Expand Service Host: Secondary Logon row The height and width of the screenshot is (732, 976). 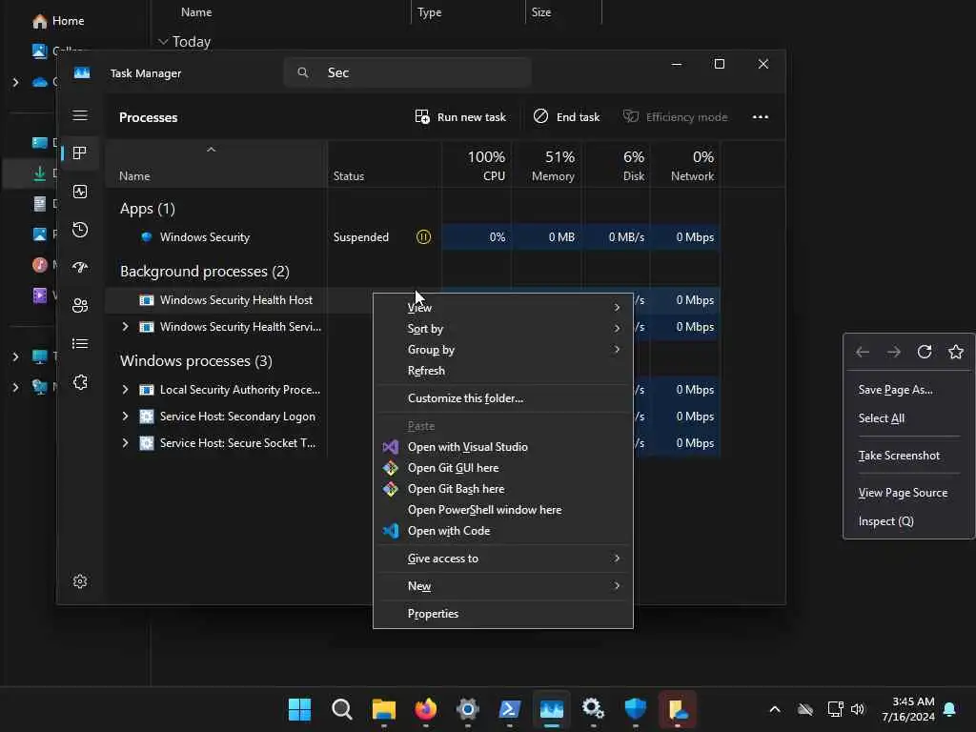pyautogui.click(x=125, y=417)
